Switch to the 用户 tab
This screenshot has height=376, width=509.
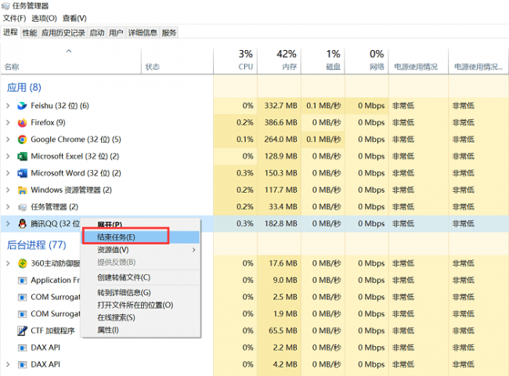click(116, 32)
